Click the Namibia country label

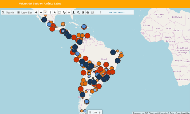[x=177, y=71]
